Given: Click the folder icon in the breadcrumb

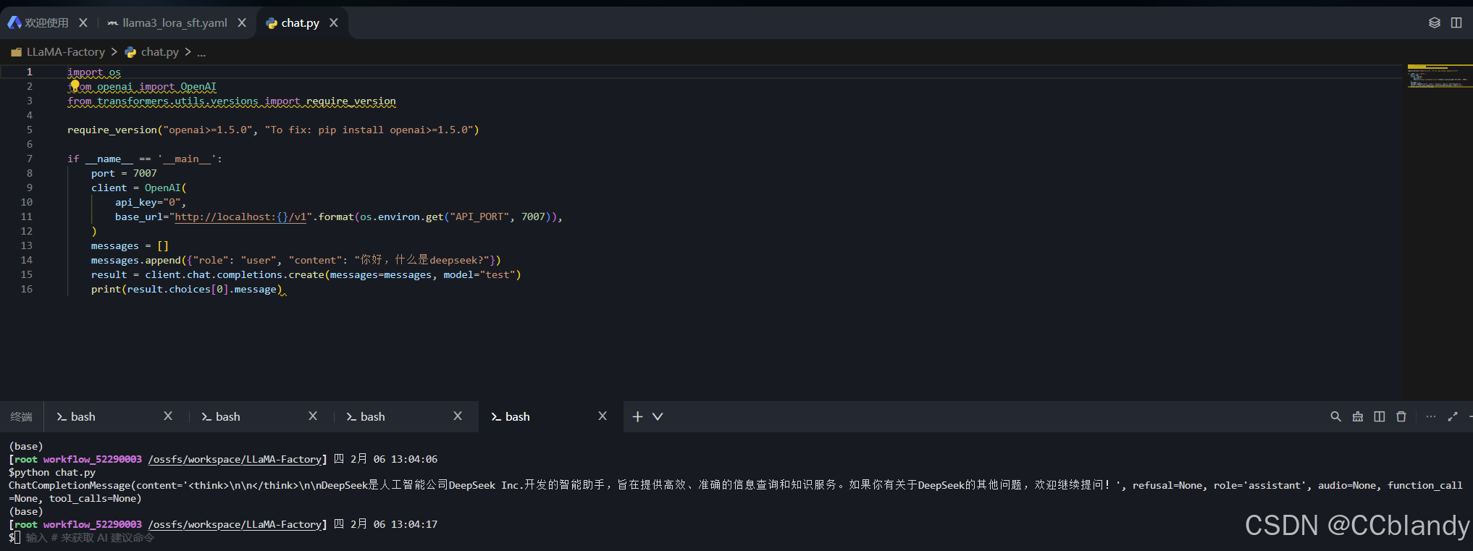Looking at the screenshot, I should click(x=16, y=52).
